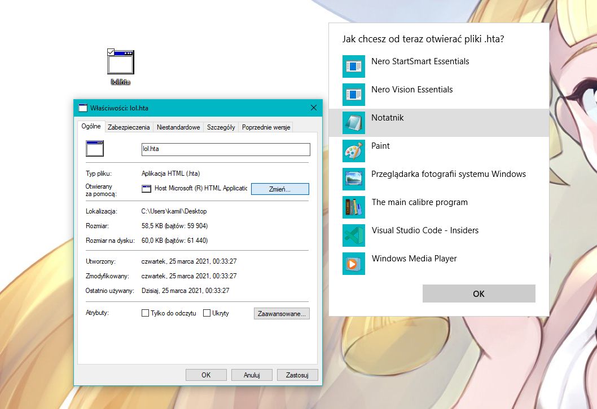Viewport: 597px width, 409px height.
Task: Switch to the Ogólne tab
Action: click(x=91, y=126)
